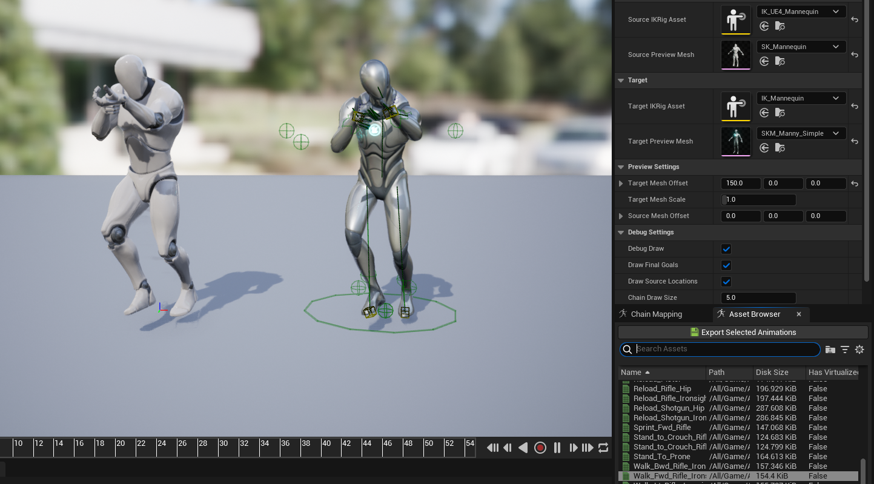Toggle off Draw Final Goals
Screen dimensions: 874x484
(726, 265)
